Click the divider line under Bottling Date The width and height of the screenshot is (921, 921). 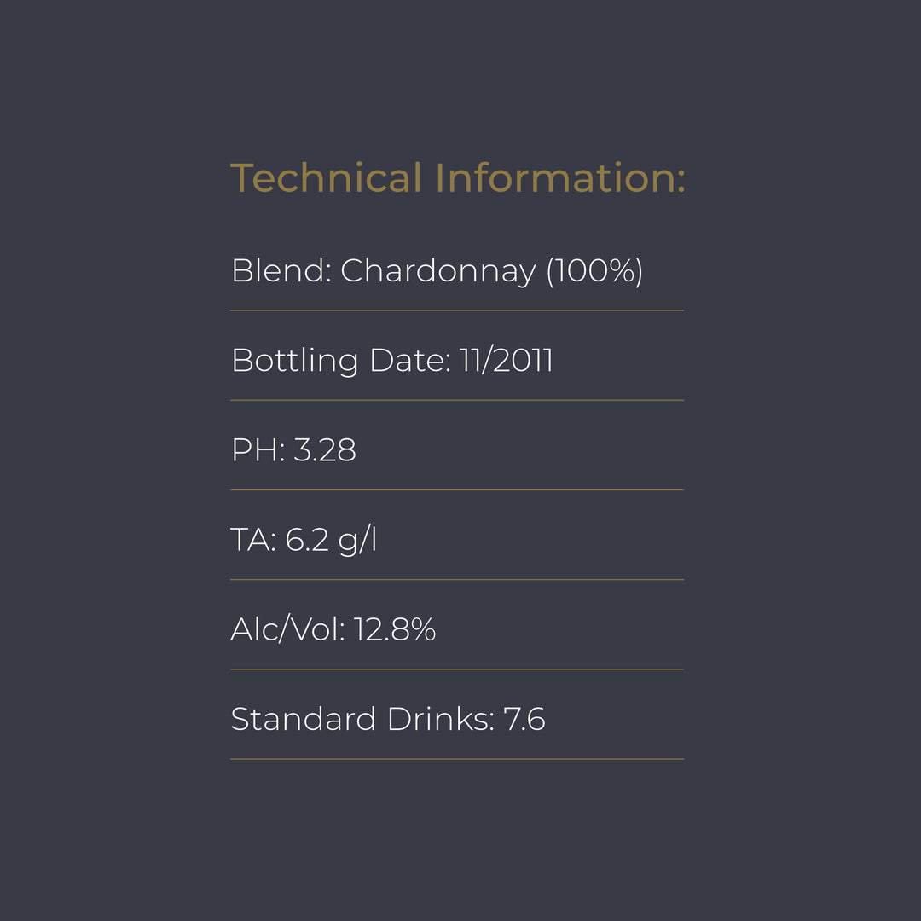[x=457, y=400]
